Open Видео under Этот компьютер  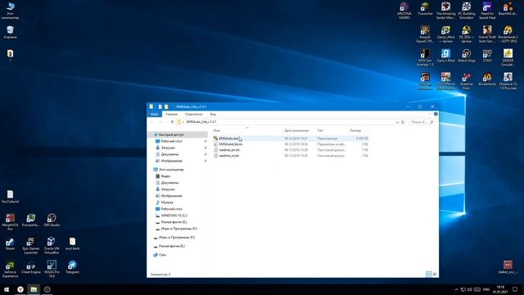(x=165, y=176)
